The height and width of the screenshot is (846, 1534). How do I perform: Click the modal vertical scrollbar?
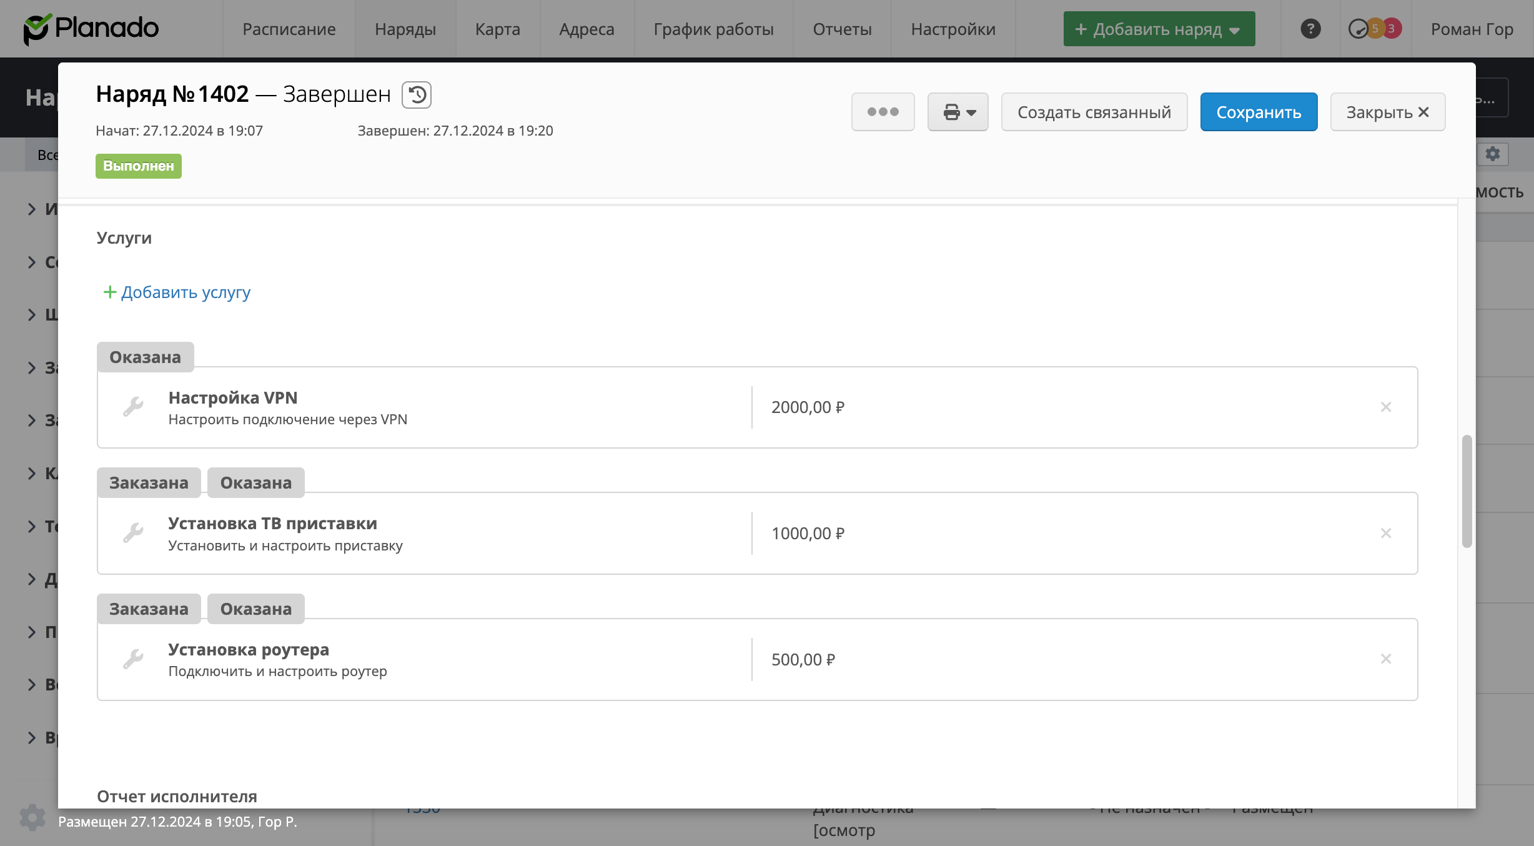1467,491
